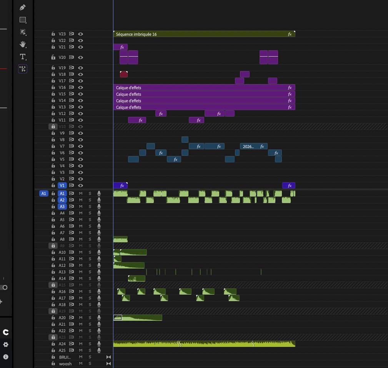Select the currently highlighted editing tool in the toolbar
This screenshot has height=368, width=388.
point(23,69)
